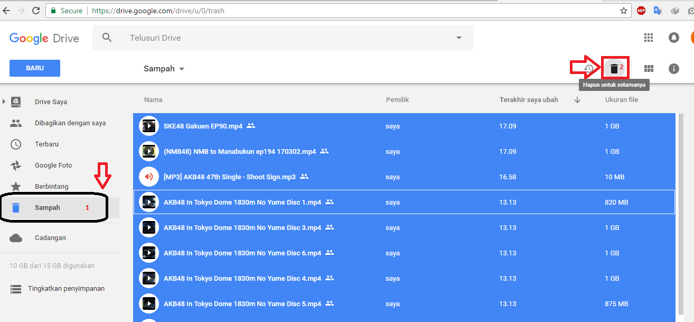Click the search magnifier icon
Screen dimensions: 694x322
pyautogui.click(x=107, y=38)
